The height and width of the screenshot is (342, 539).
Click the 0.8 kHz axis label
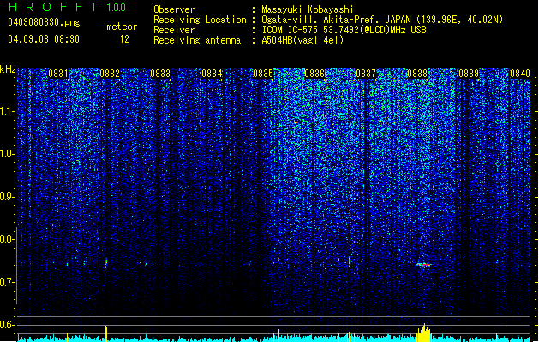[8, 239]
